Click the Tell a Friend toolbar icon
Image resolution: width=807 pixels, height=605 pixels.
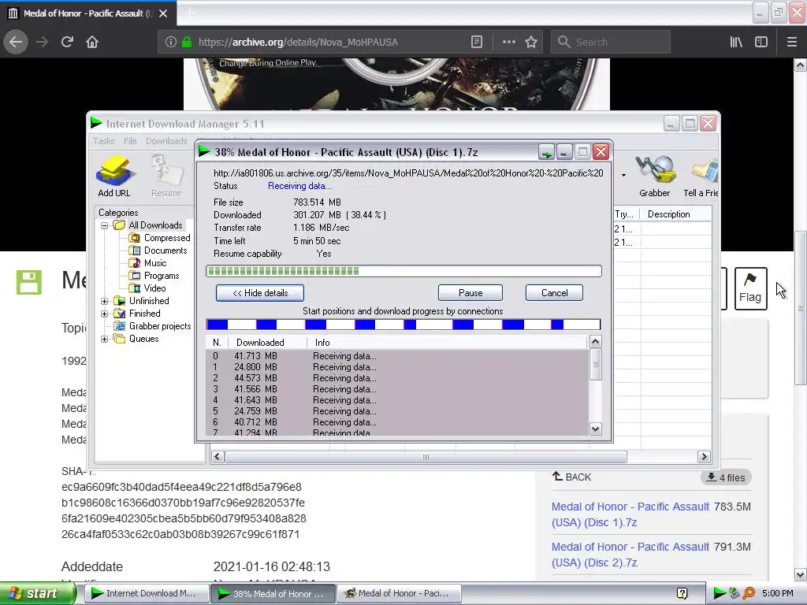701,176
